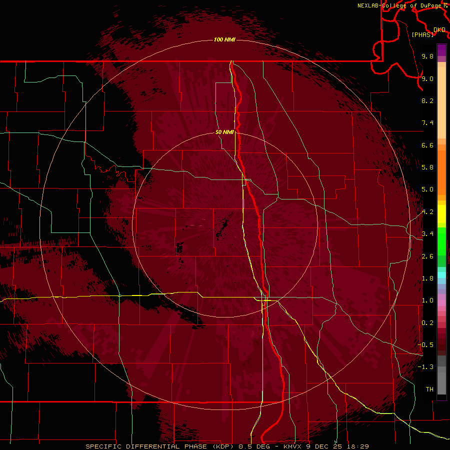Click the 5.8 value on the scale
The image size is (450, 450).
click(x=427, y=167)
